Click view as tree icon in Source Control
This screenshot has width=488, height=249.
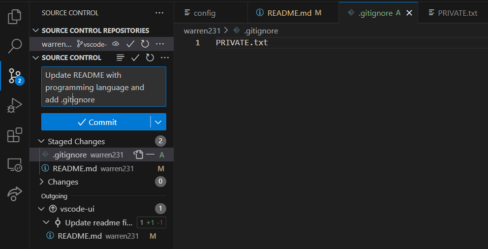(x=121, y=58)
